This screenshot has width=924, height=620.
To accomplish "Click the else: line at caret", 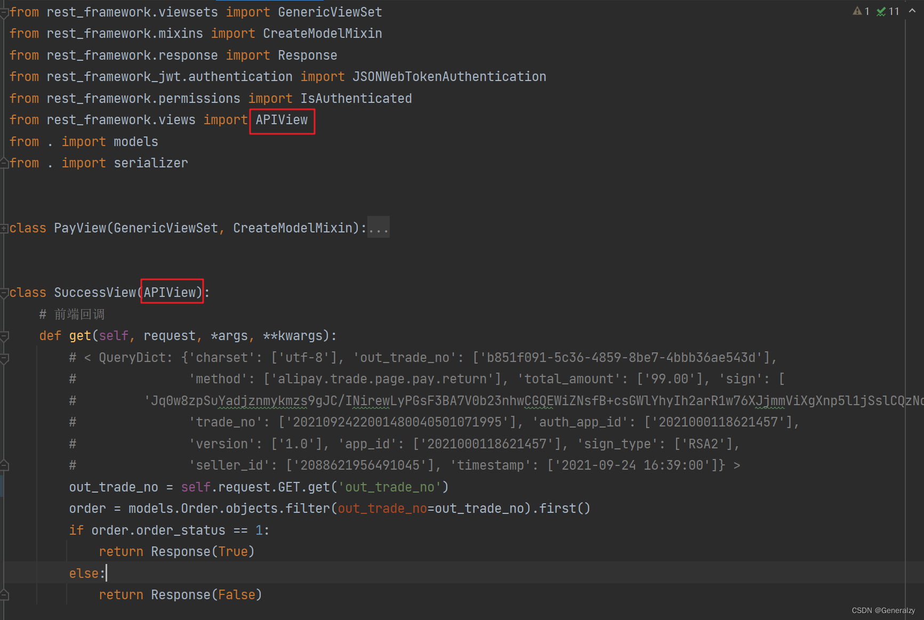I will (87, 573).
